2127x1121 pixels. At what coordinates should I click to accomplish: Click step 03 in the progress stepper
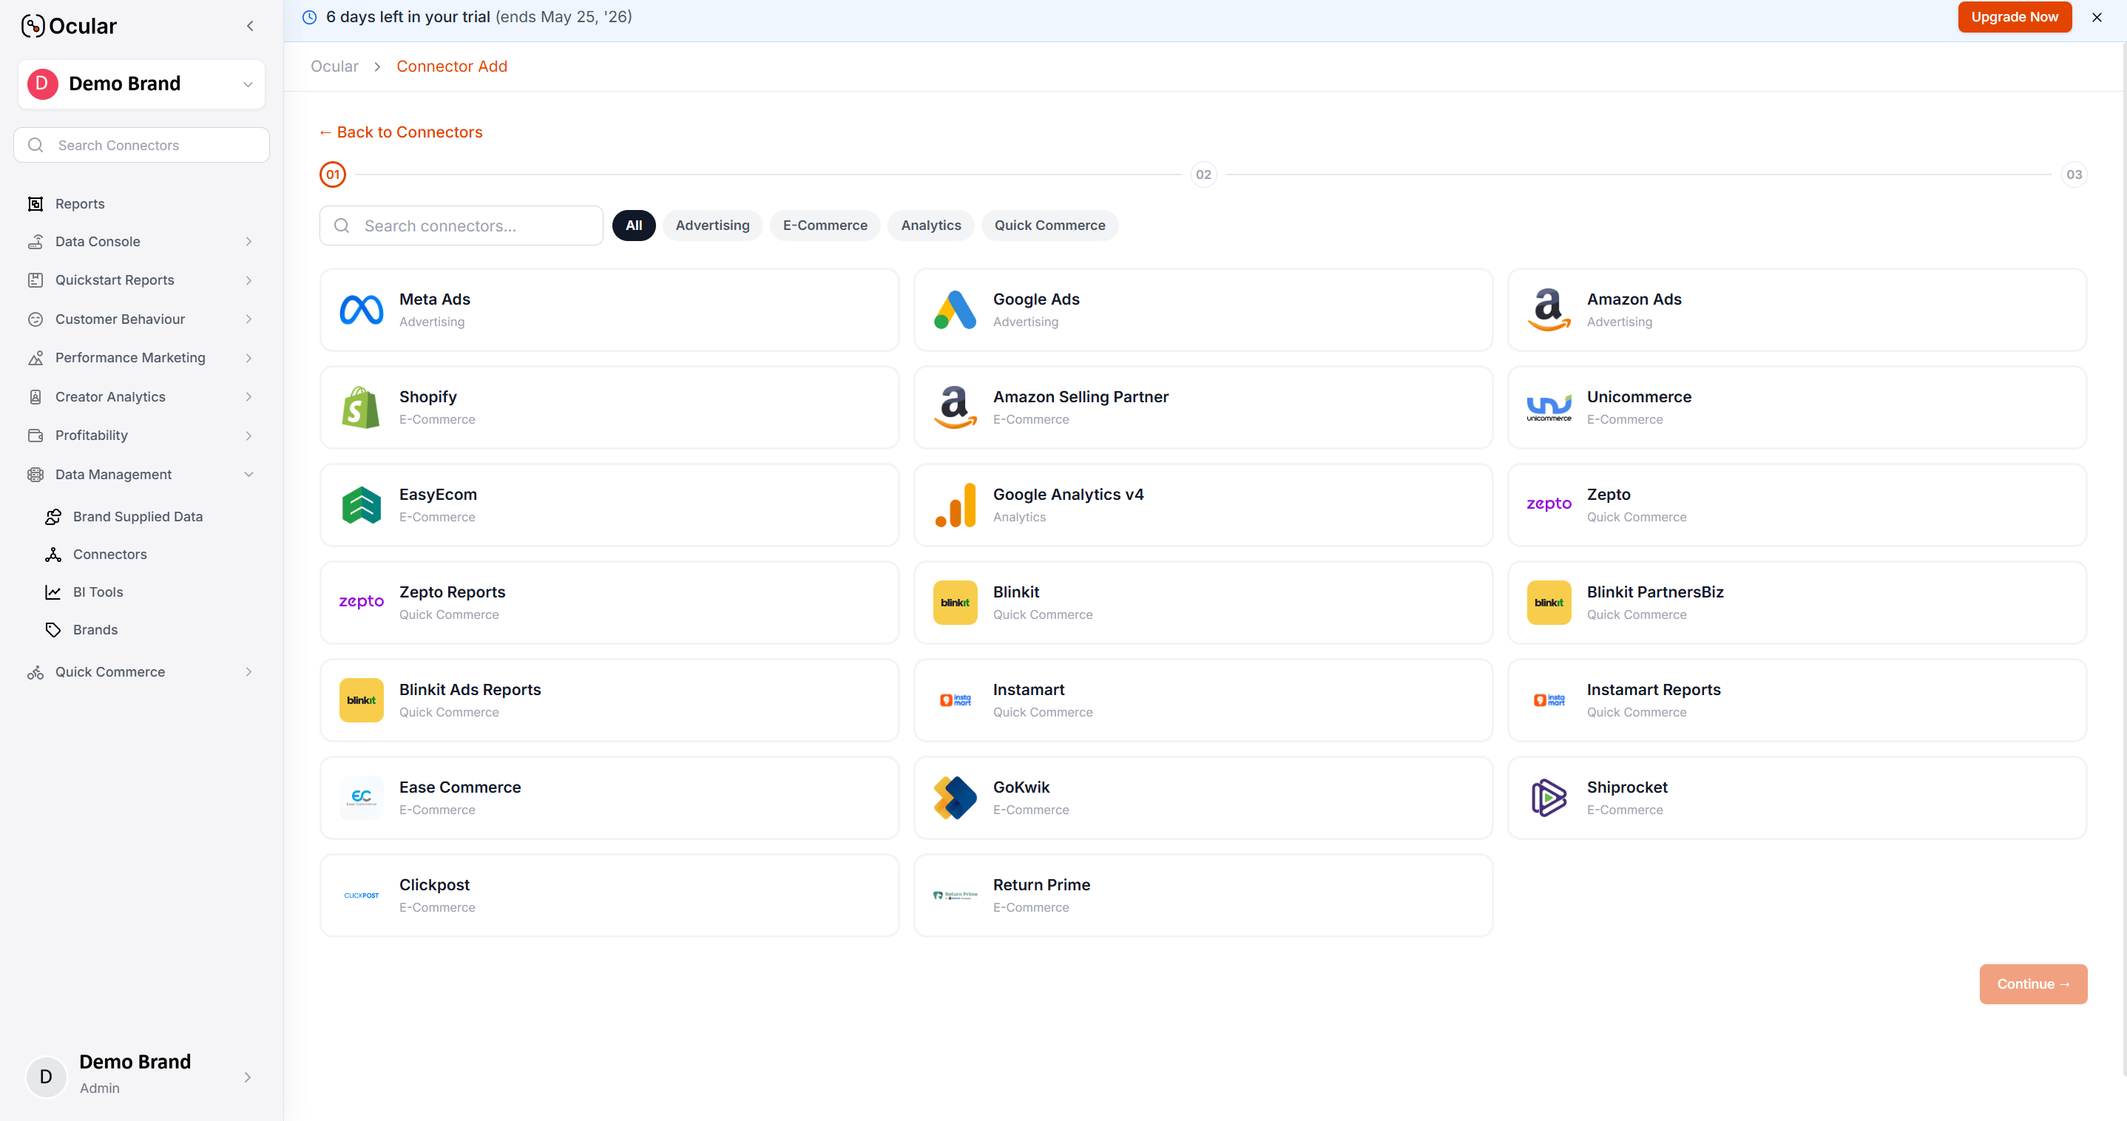[2074, 175]
